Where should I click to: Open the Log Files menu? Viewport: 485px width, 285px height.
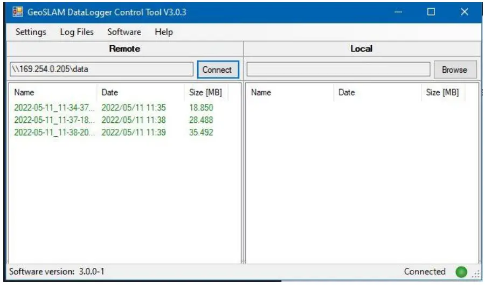(77, 32)
